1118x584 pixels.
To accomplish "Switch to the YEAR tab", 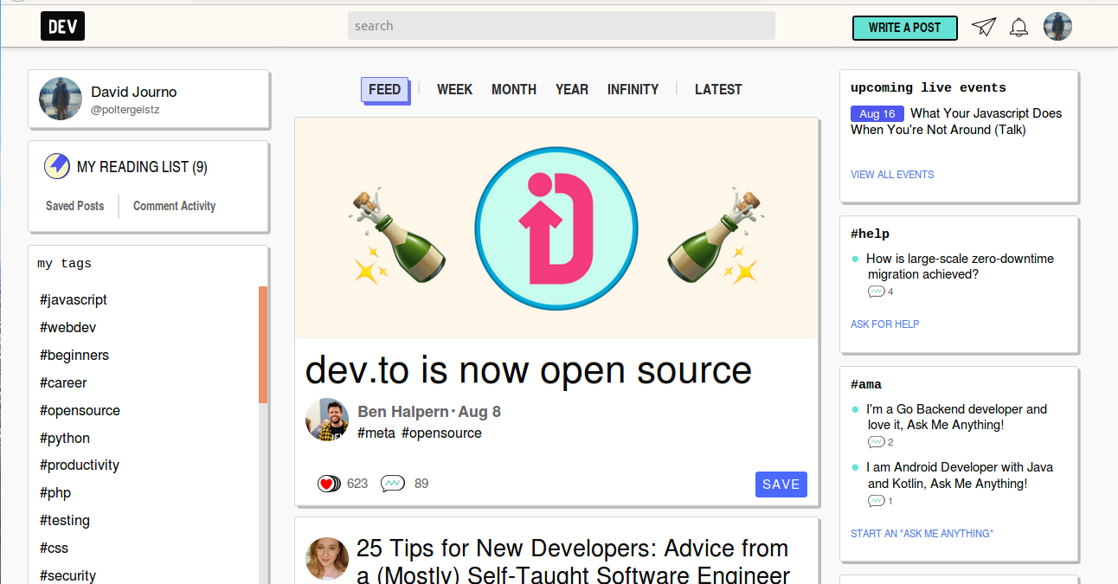I will [x=572, y=89].
